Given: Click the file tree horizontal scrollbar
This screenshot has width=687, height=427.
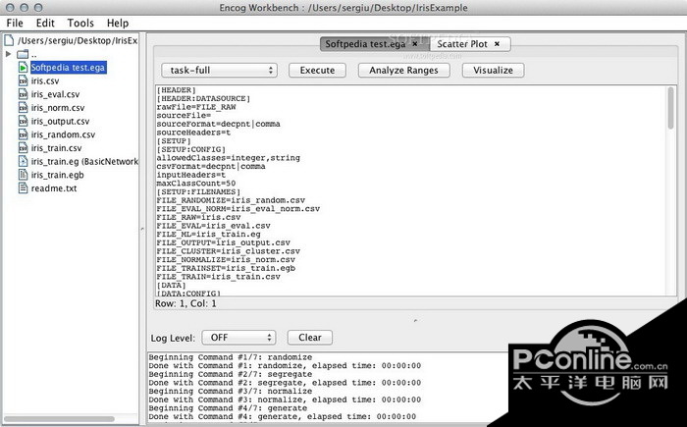Looking at the screenshot, I should [59, 419].
